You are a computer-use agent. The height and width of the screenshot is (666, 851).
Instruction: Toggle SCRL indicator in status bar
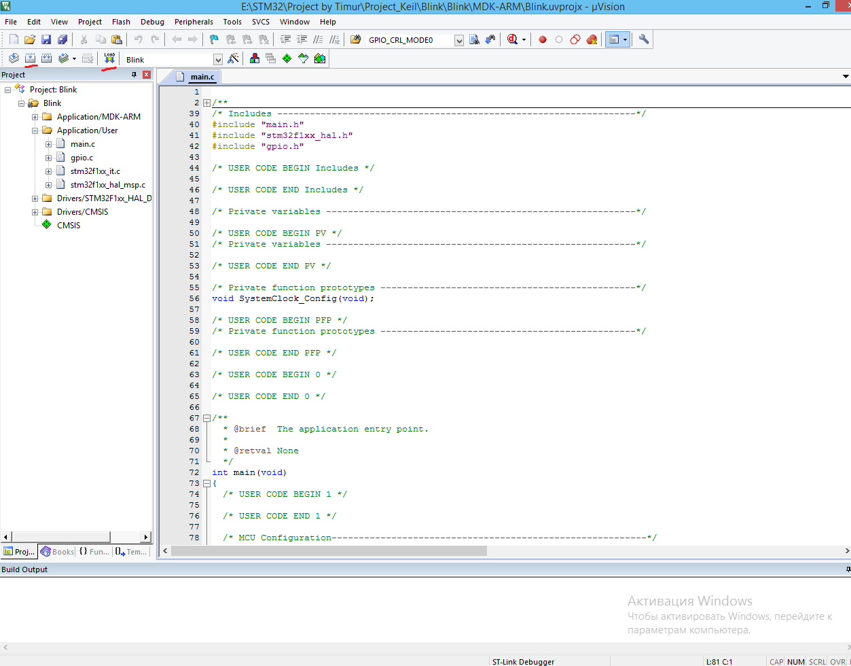coord(817,661)
